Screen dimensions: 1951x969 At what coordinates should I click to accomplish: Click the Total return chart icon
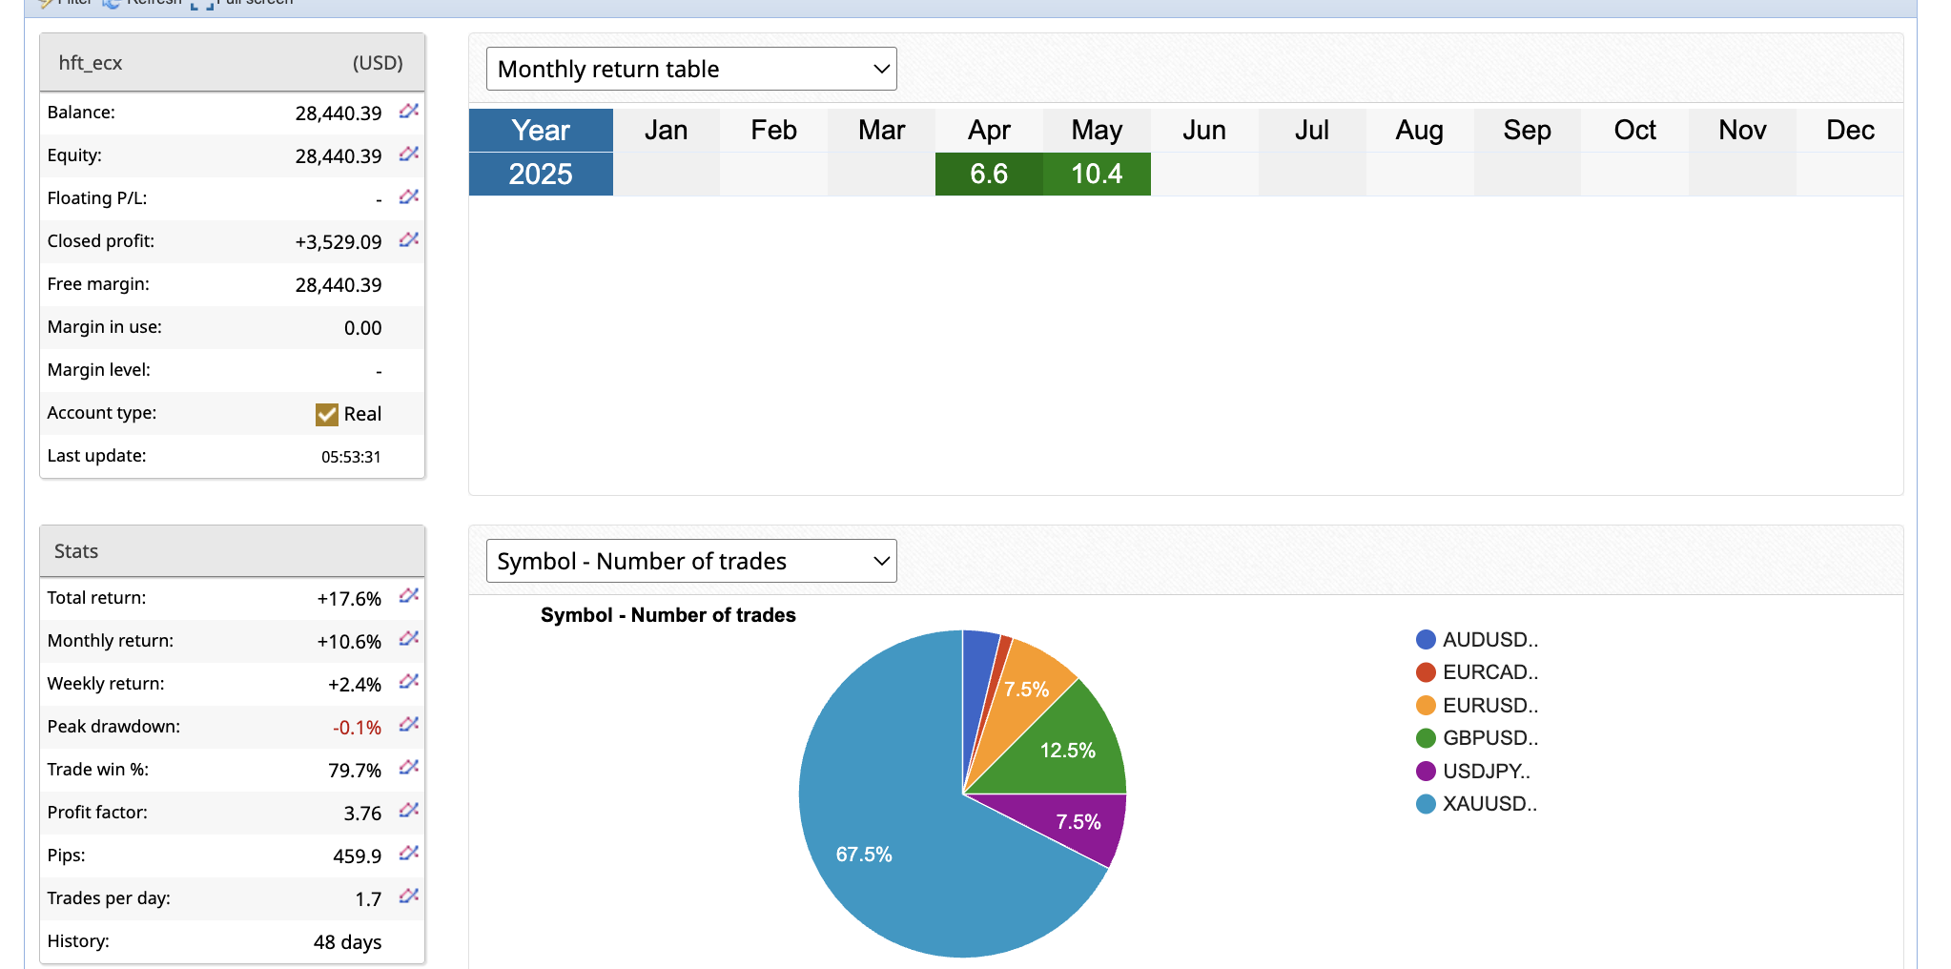pyautogui.click(x=409, y=596)
